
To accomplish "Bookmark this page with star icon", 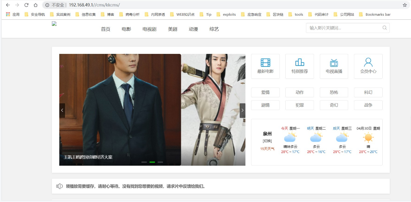I will point(405,5).
